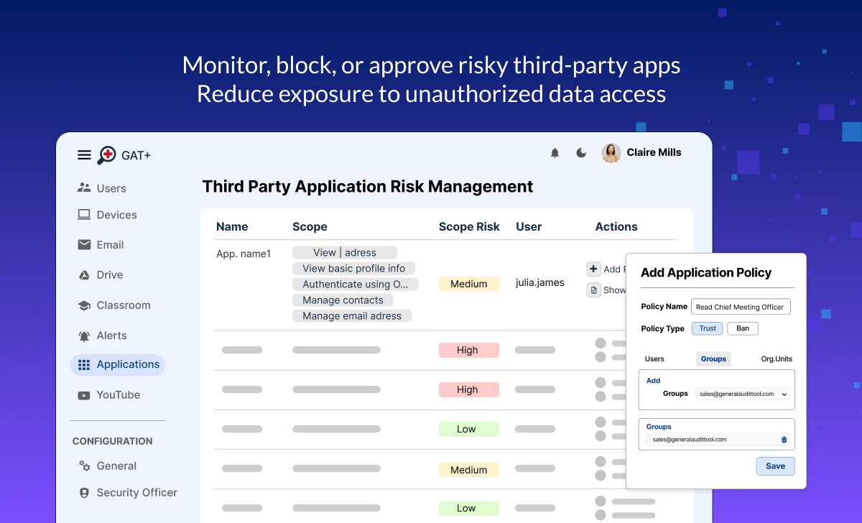Select the Trust policy type
The width and height of the screenshot is (862, 523).
click(707, 328)
